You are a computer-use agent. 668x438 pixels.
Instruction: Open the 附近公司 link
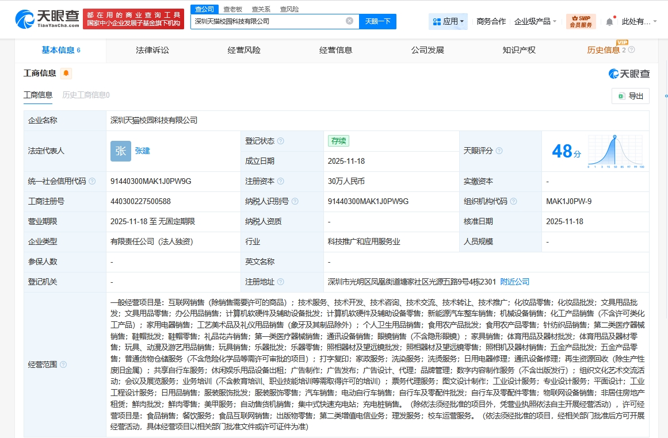pyautogui.click(x=515, y=282)
